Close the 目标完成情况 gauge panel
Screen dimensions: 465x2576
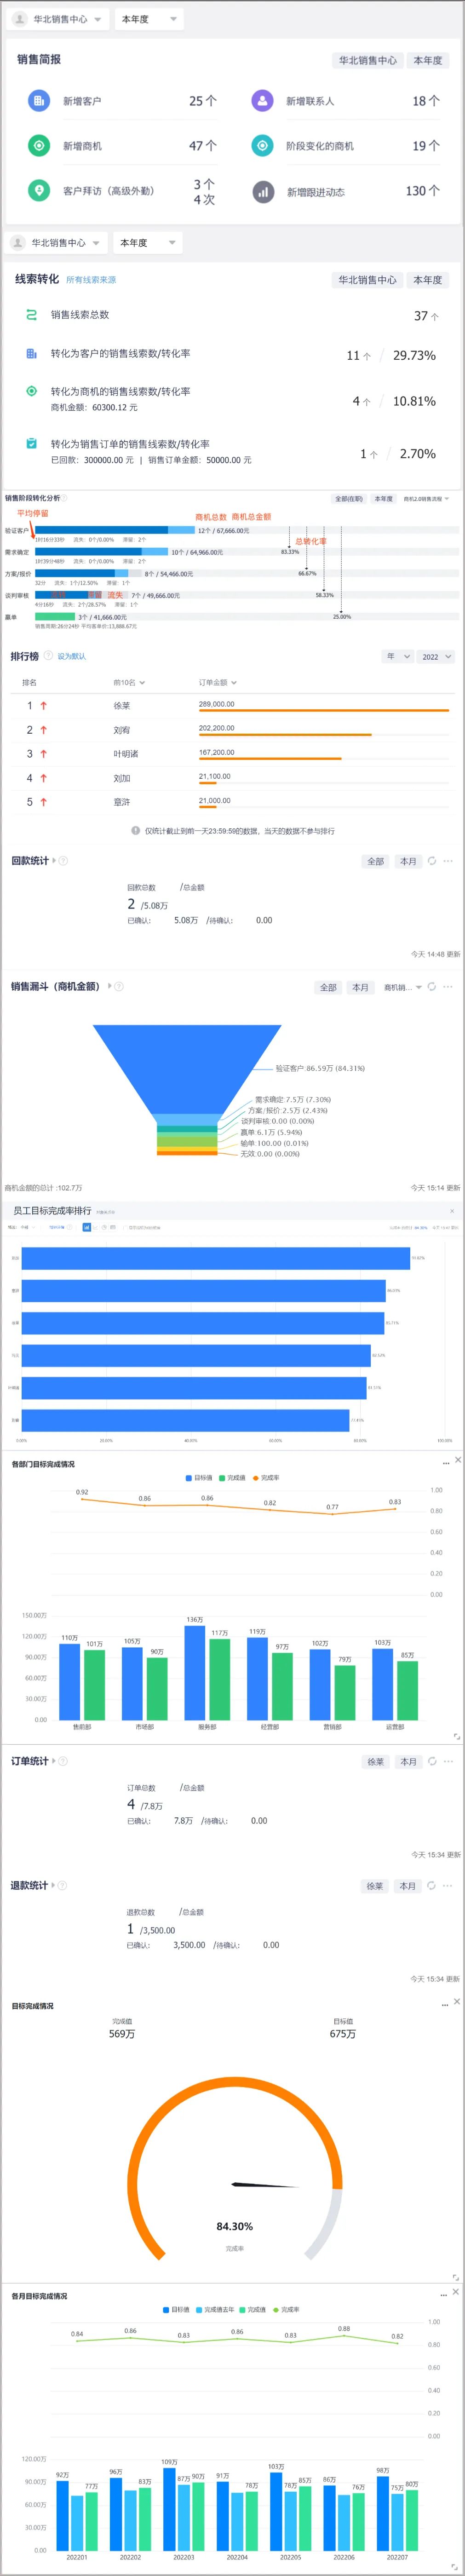tap(457, 2001)
